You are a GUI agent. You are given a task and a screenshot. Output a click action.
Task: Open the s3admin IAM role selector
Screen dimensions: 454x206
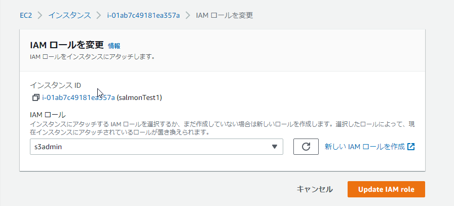click(157, 147)
